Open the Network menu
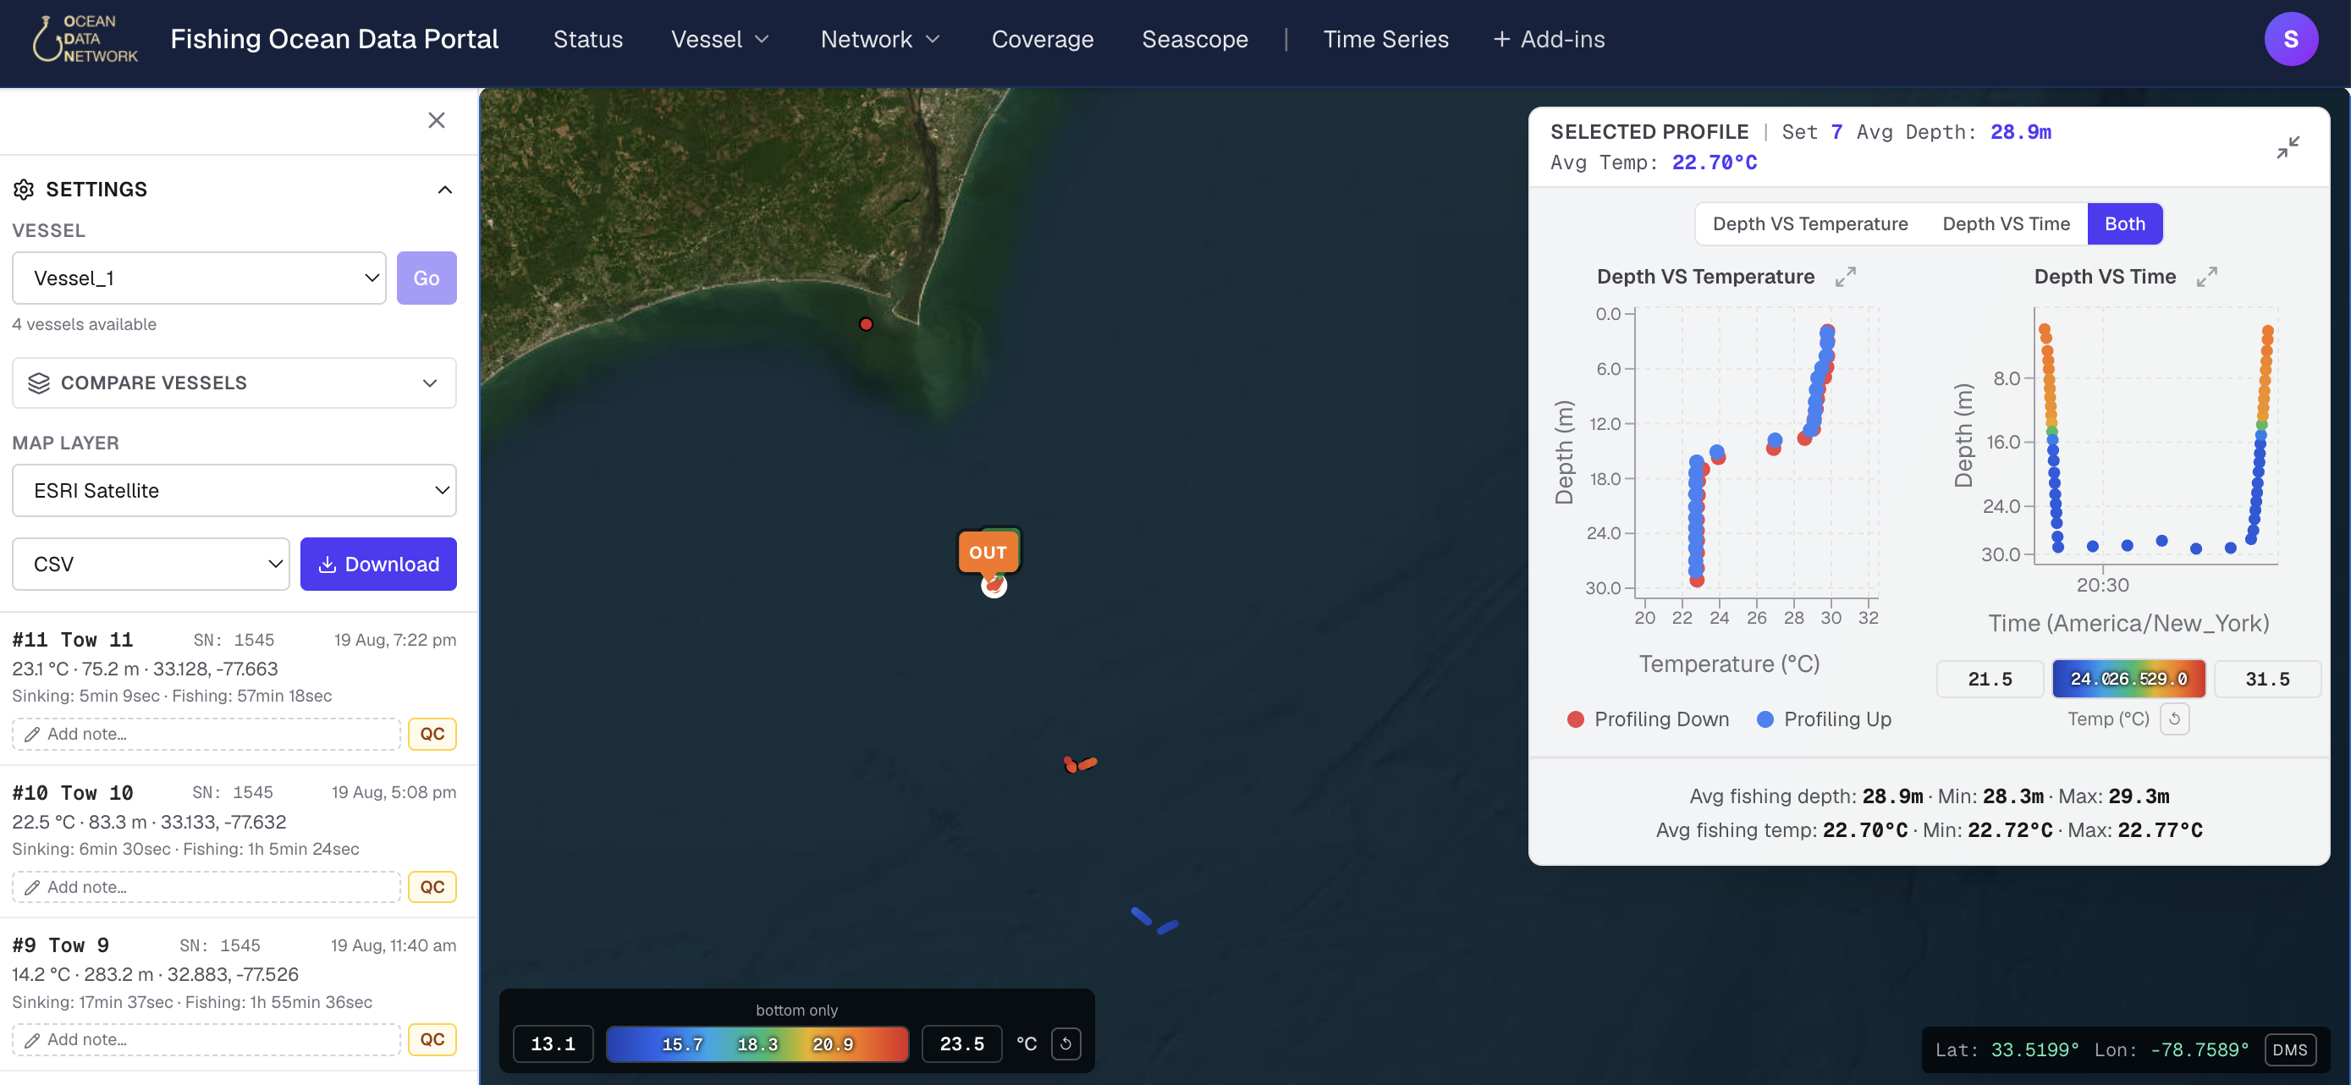The height and width of the screenshot is (1085, 2351). click(x=880, y=39)
